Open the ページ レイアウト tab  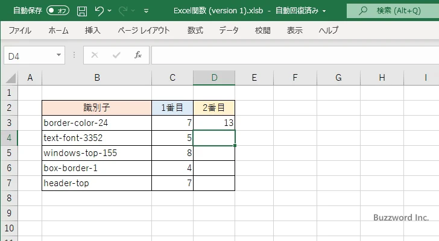[144, 30]
